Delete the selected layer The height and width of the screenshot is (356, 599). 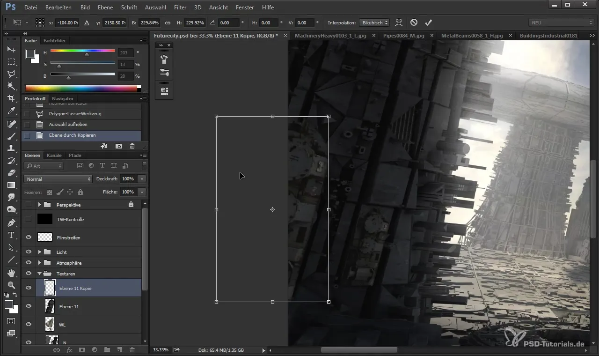[132, 349]
